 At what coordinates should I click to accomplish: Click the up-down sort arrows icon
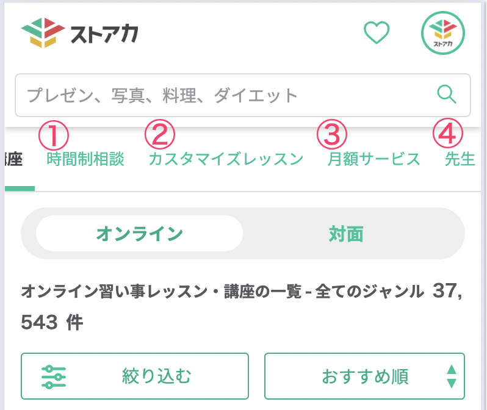(451, 376)
